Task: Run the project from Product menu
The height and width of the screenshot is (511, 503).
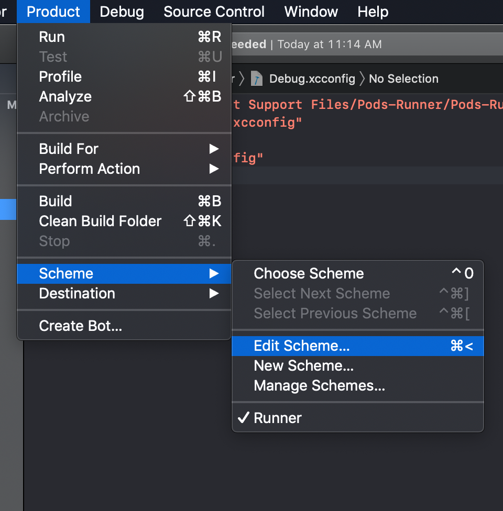Action: click(124, 37)
